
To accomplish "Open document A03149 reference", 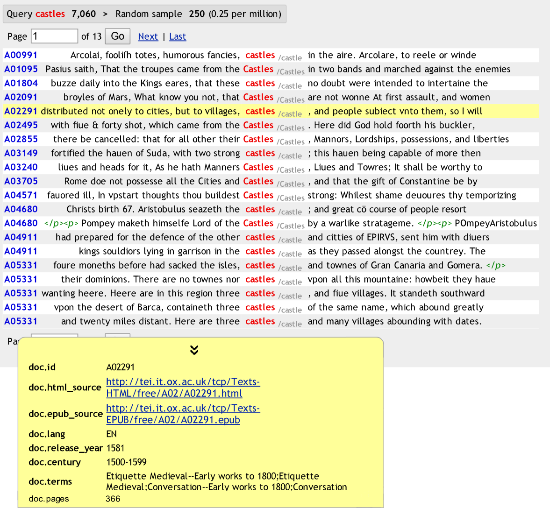I will (21, 153).
